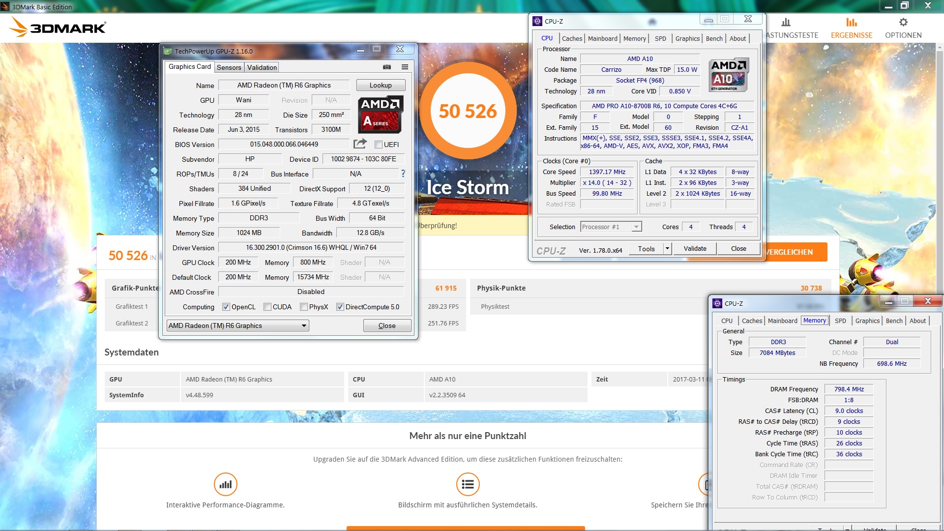944x531 pixels.
Task: Click the Core Speed value 1397.17 MHz
Action: [607, 172]
